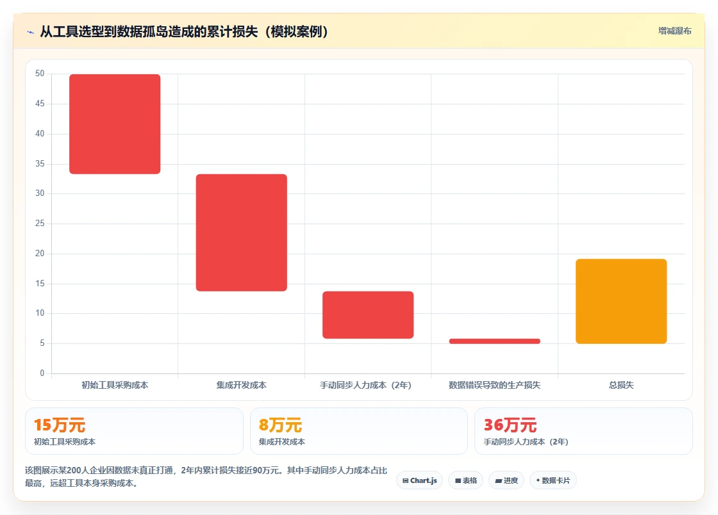Image resolution: width=718 pixels, height=515 pixels.
Task: Click the red bar for 手动同步人力成本
Action: [368, 315]
